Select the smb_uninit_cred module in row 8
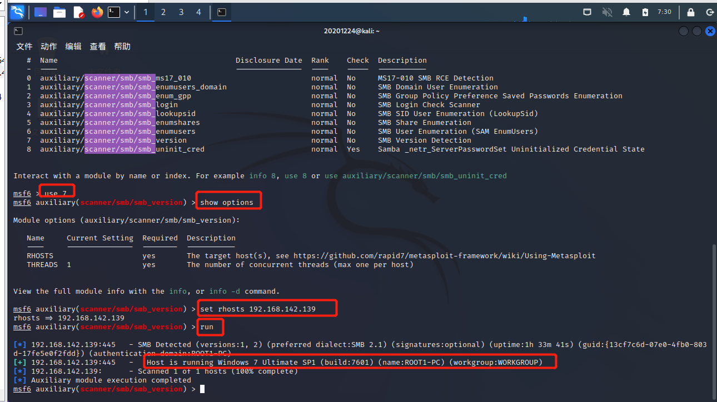Image resolution: width=717 pixels, height=402 pixels. [x=122, y=149]
